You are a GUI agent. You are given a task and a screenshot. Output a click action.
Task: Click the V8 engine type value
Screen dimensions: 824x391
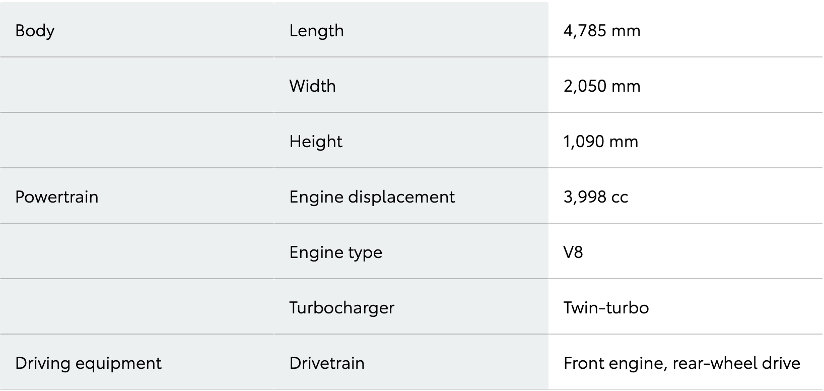click(573, 252)
